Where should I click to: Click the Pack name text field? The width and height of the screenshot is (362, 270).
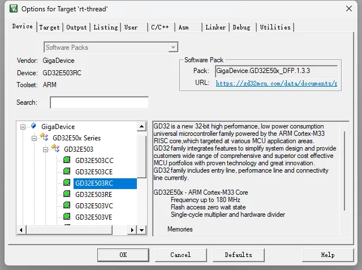(277, 71)
